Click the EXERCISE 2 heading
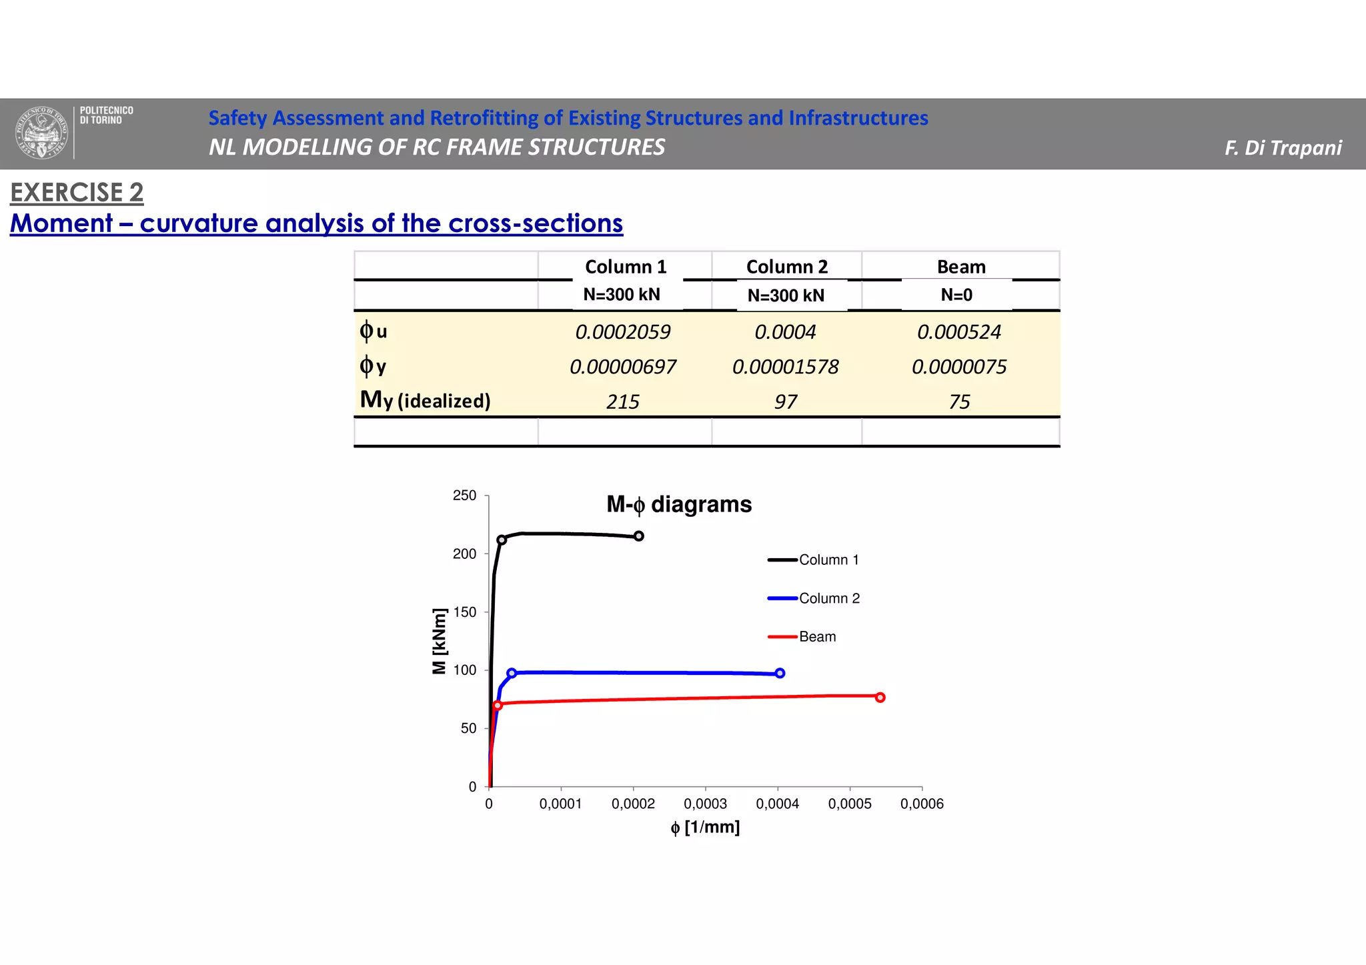Viewport: 1366px width, 965px height. (77, 193)
